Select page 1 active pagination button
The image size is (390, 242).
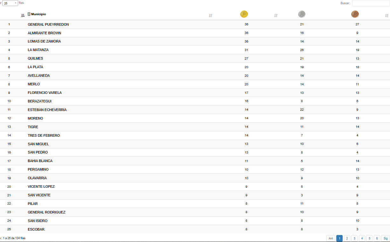click(339, 239)
